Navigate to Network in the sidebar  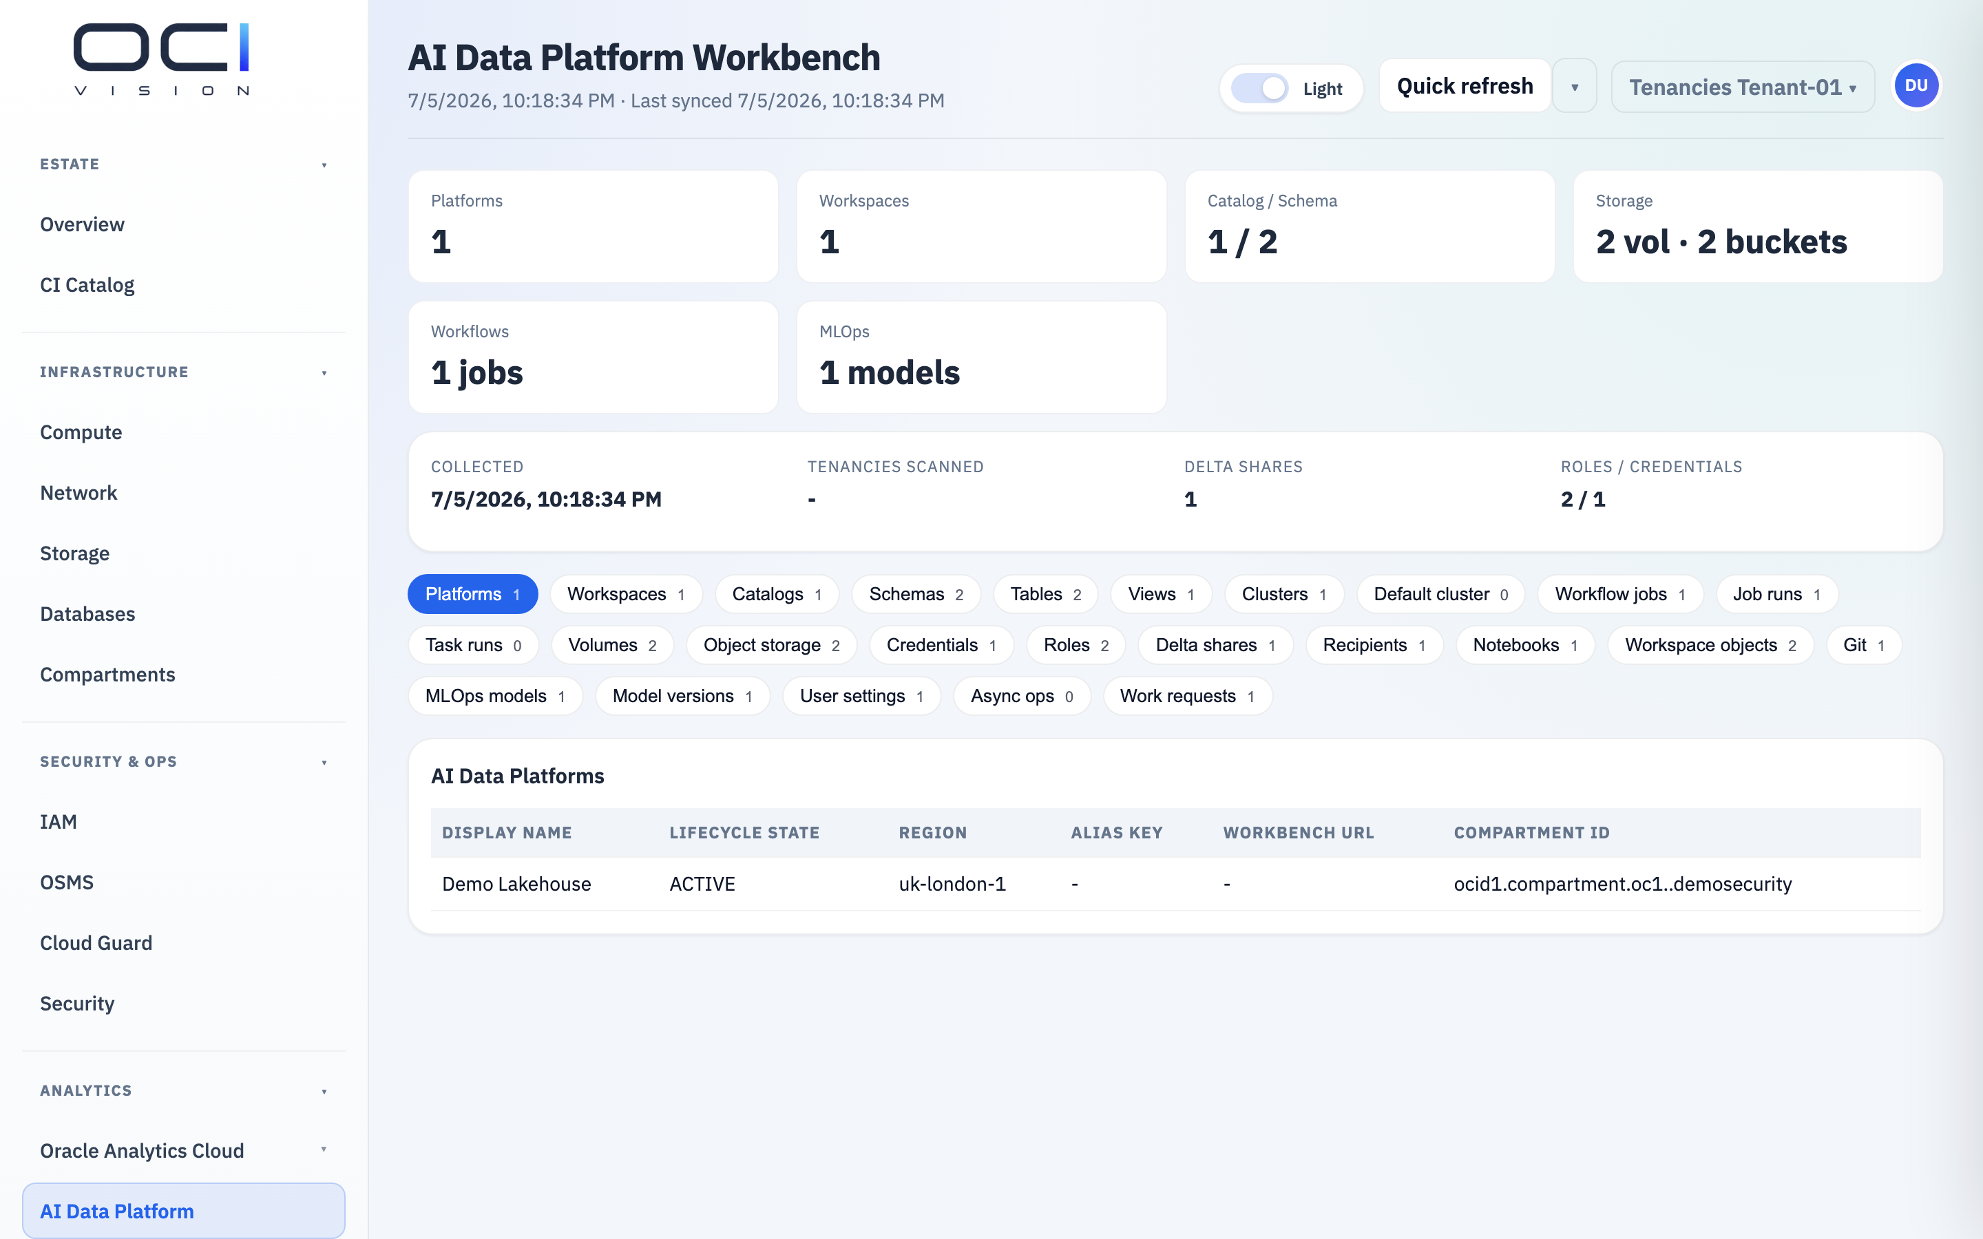184,494
